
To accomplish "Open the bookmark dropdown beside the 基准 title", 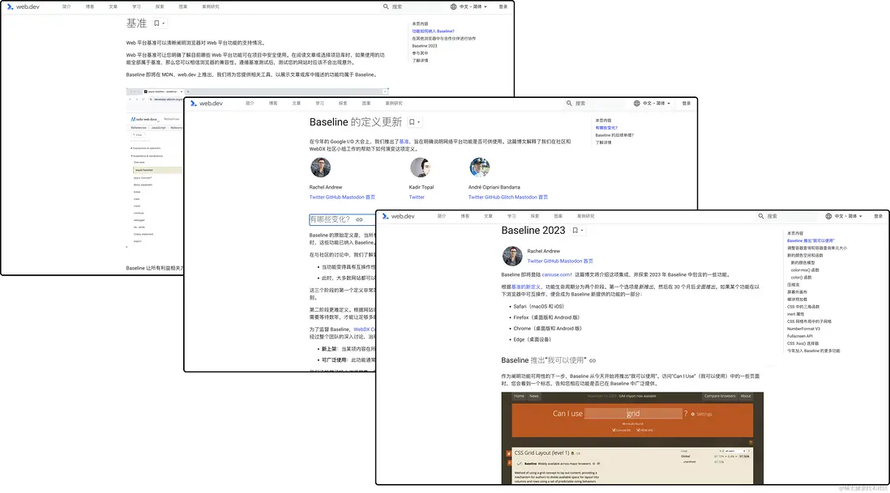I will pyautogui.click(x=160, y=23).
